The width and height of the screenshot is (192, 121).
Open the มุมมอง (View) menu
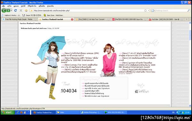pos(16,6)
